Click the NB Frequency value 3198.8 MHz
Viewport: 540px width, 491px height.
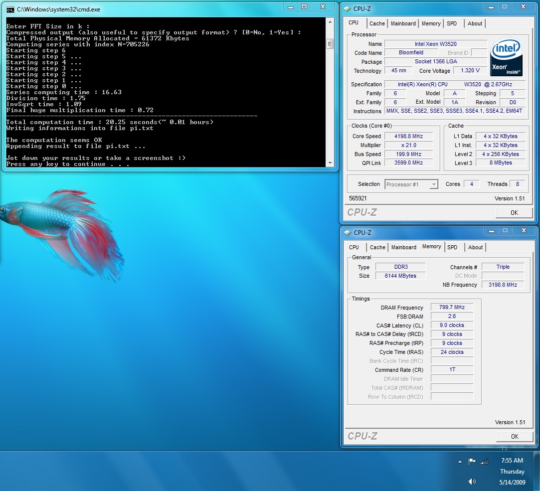[x=503, y=285]
